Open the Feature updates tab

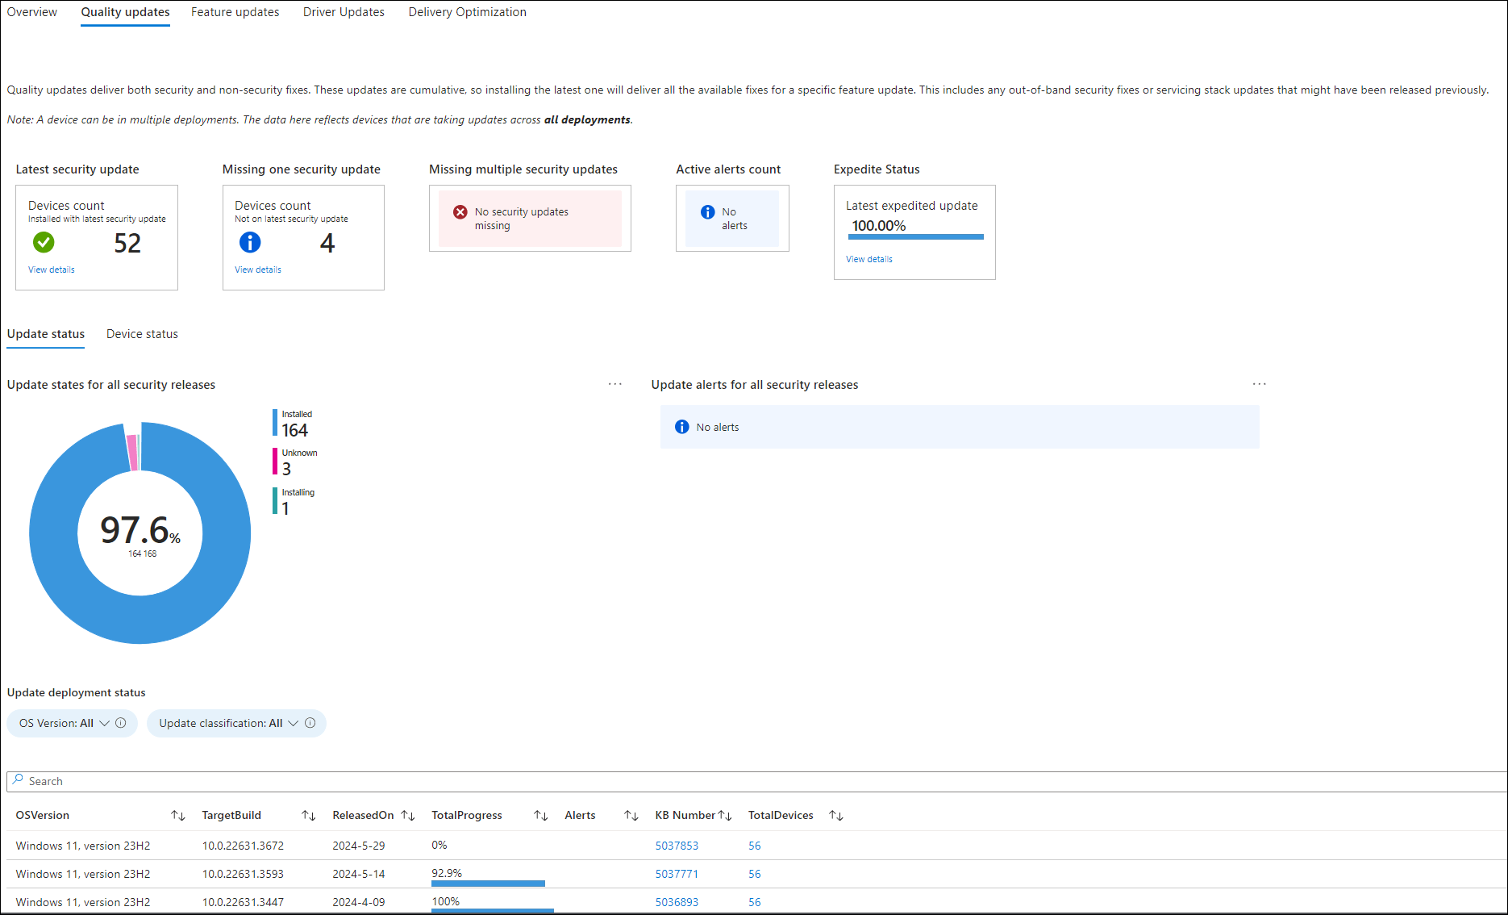tap(235, 12)
